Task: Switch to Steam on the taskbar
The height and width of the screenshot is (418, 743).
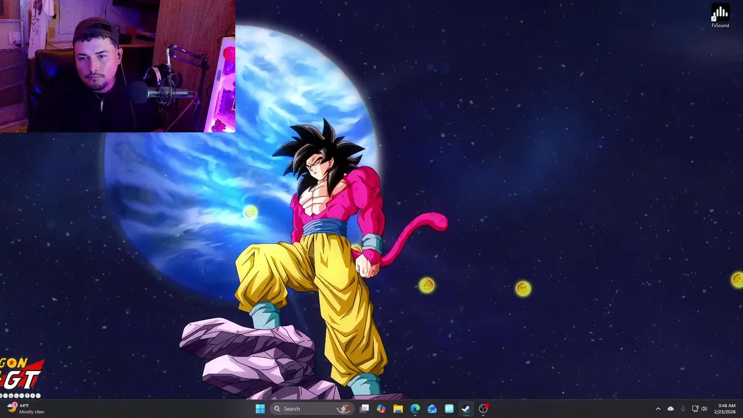Action: (466, 409)
